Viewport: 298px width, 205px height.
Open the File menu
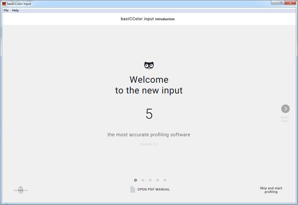coord(6,10)
